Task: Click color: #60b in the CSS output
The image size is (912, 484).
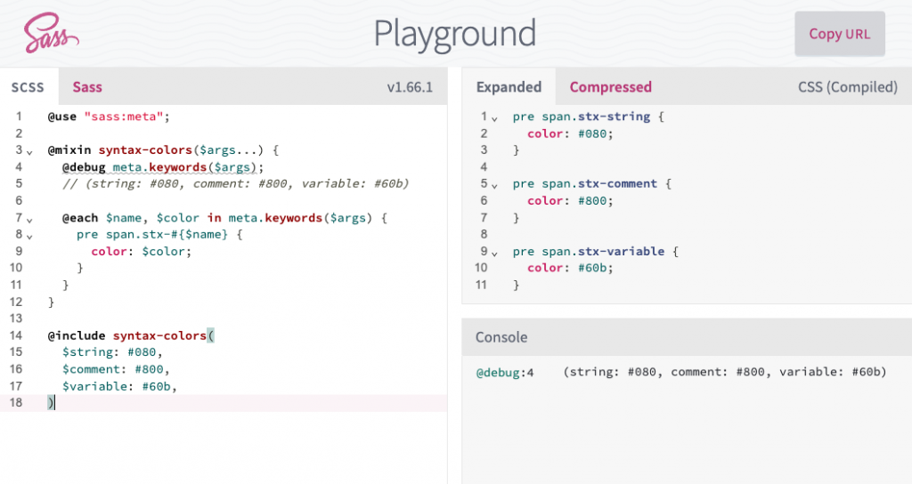Action: point(570,268)
